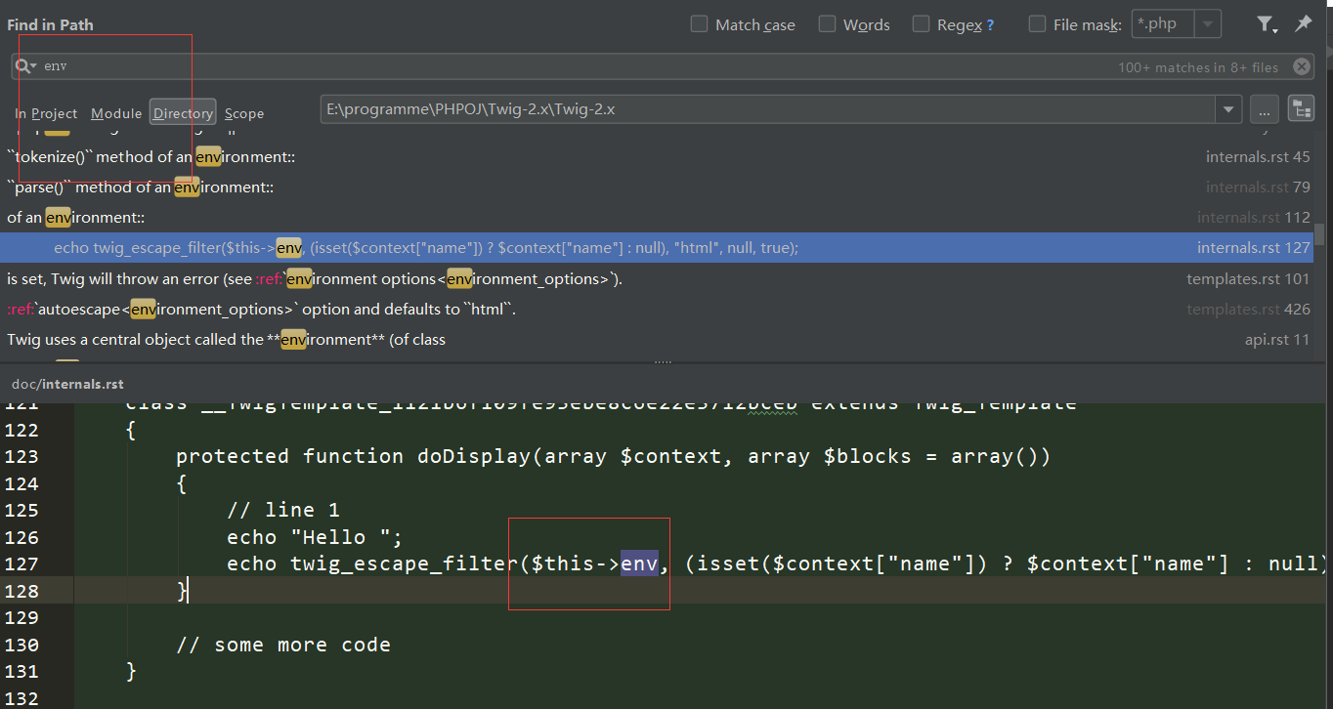Click the results list scrollbar thumb
Viewport: 1333px width, 709px height.
(1319, 234)
